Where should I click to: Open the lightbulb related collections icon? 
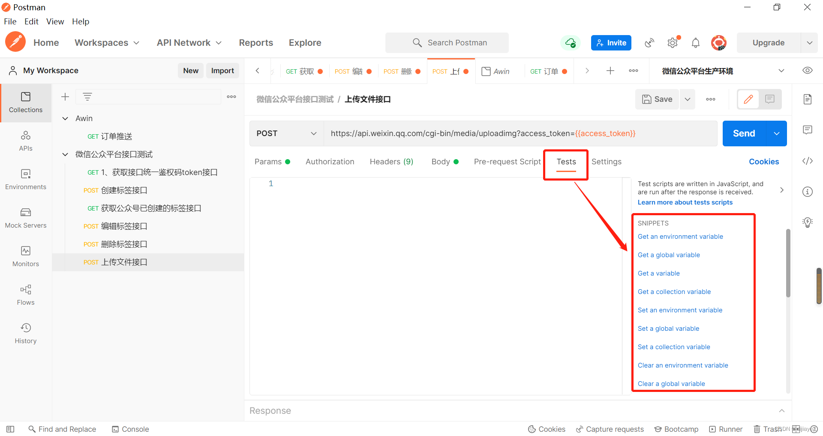point(808,222)
